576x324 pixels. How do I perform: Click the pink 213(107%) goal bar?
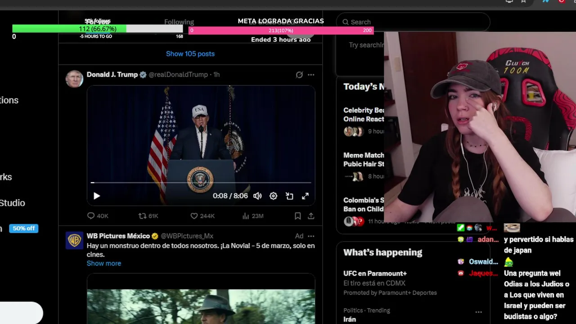coord(281,31)
